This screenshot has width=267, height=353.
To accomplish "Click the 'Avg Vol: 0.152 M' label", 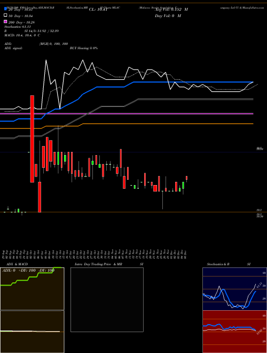I will tap(171, 10).
